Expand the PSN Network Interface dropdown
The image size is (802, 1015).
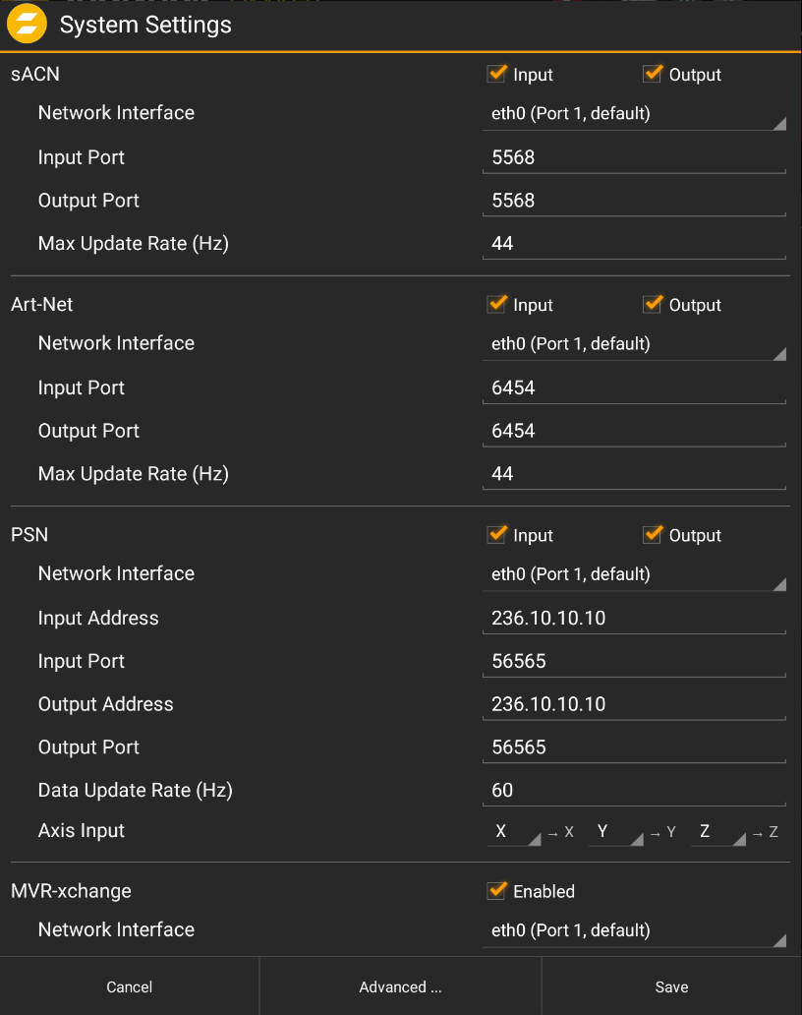coord(634,573)
